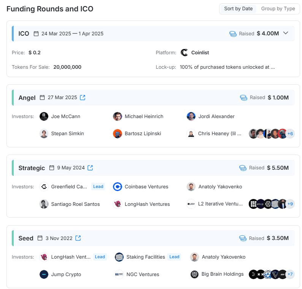Expand the +6 more Angel investors

click(x=290, y=134)
